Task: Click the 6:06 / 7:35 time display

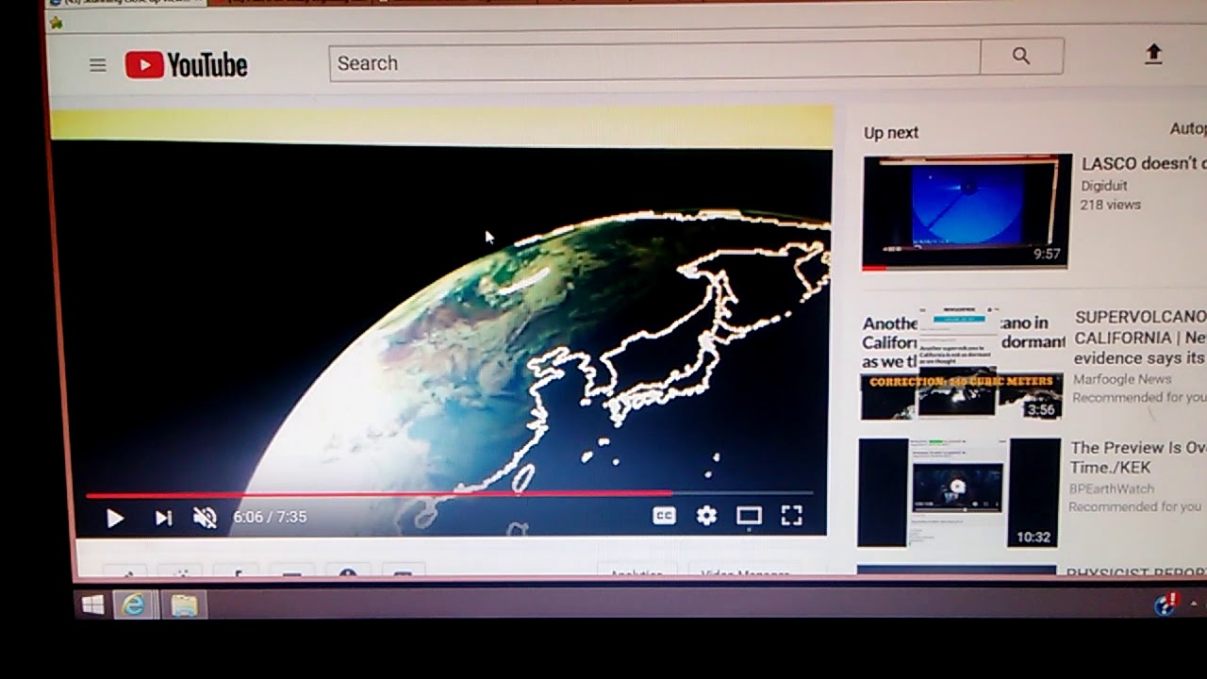Action: pyautogui.click(x=270, y=517)
